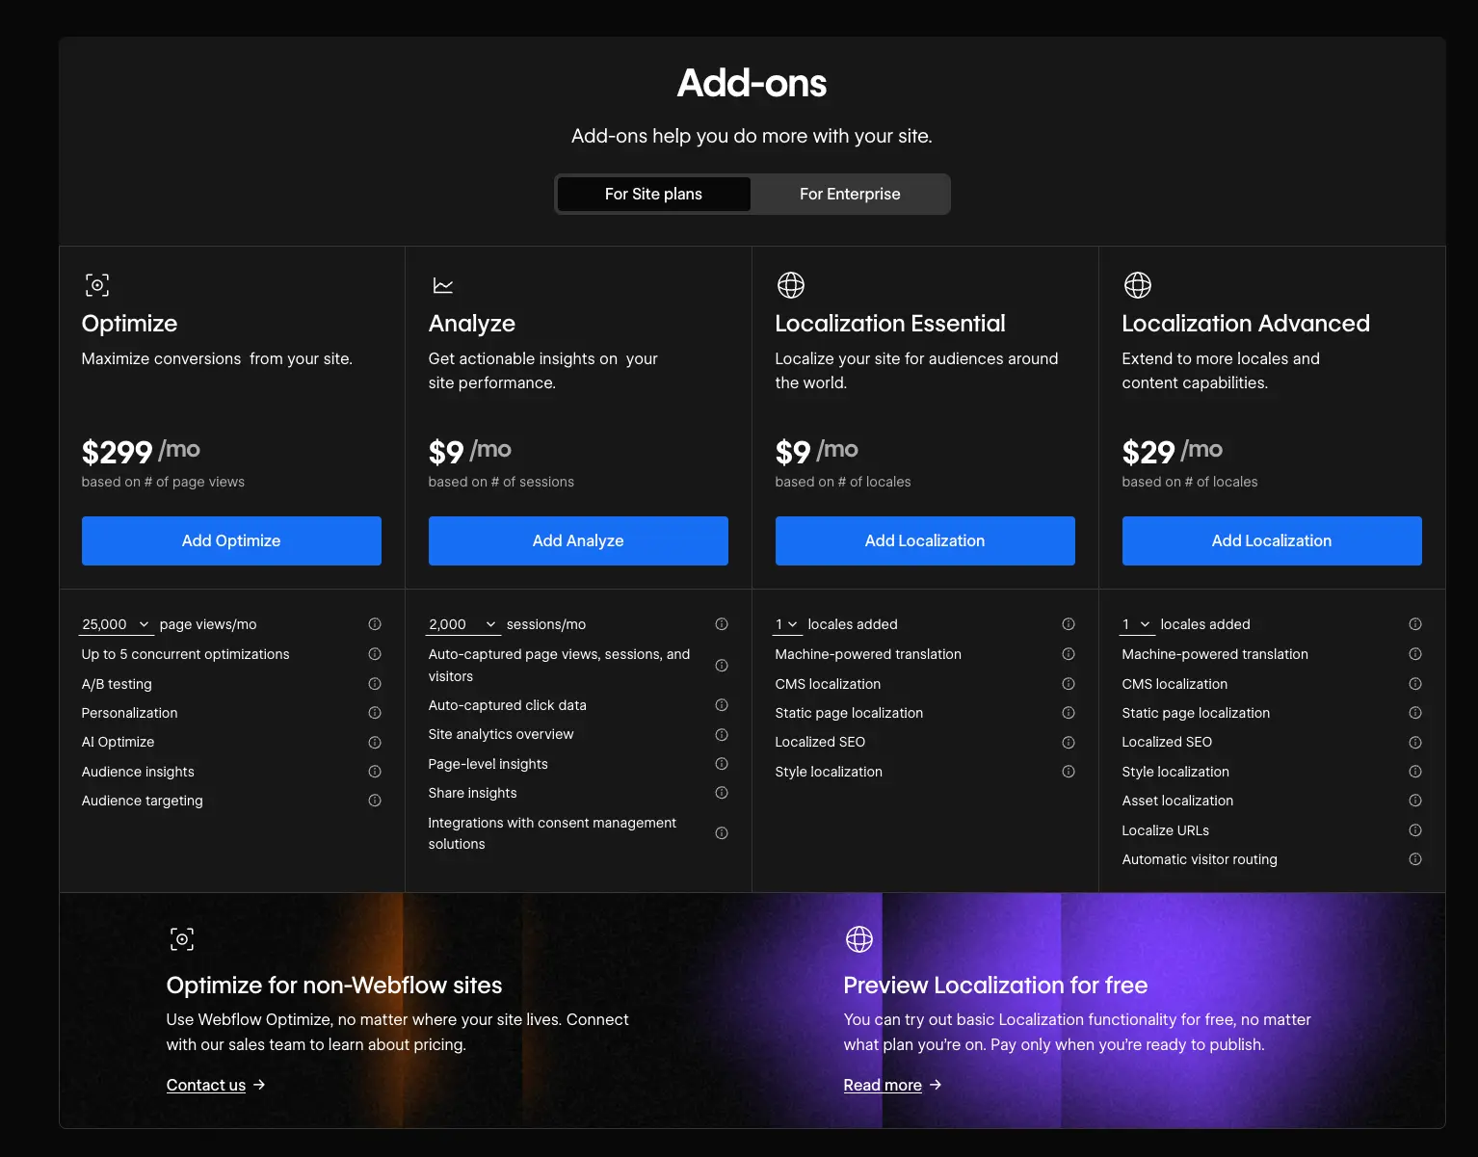This screenshot has height=1157, width=1478.
Task: Click the Localization Essential globe icon
Action: click(791, 285)
